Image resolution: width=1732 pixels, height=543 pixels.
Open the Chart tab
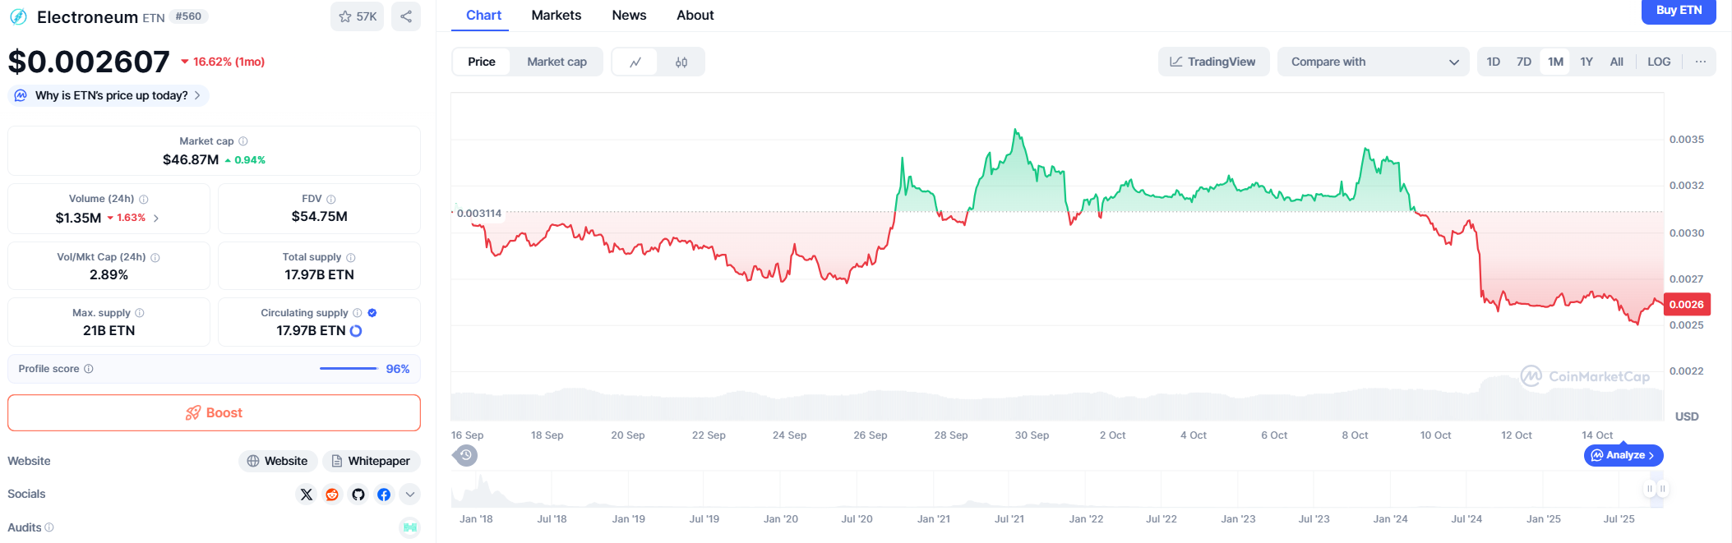pos(483,16)
